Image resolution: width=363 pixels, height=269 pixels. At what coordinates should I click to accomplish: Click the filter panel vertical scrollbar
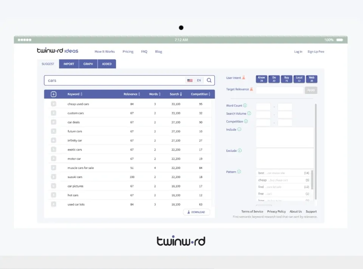(x=316, y=151)
